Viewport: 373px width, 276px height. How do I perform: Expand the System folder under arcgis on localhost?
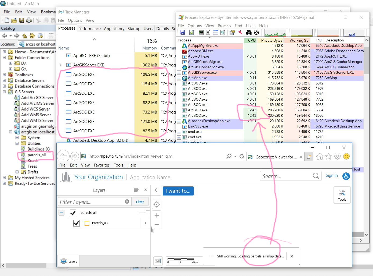(x=17, y=138)
